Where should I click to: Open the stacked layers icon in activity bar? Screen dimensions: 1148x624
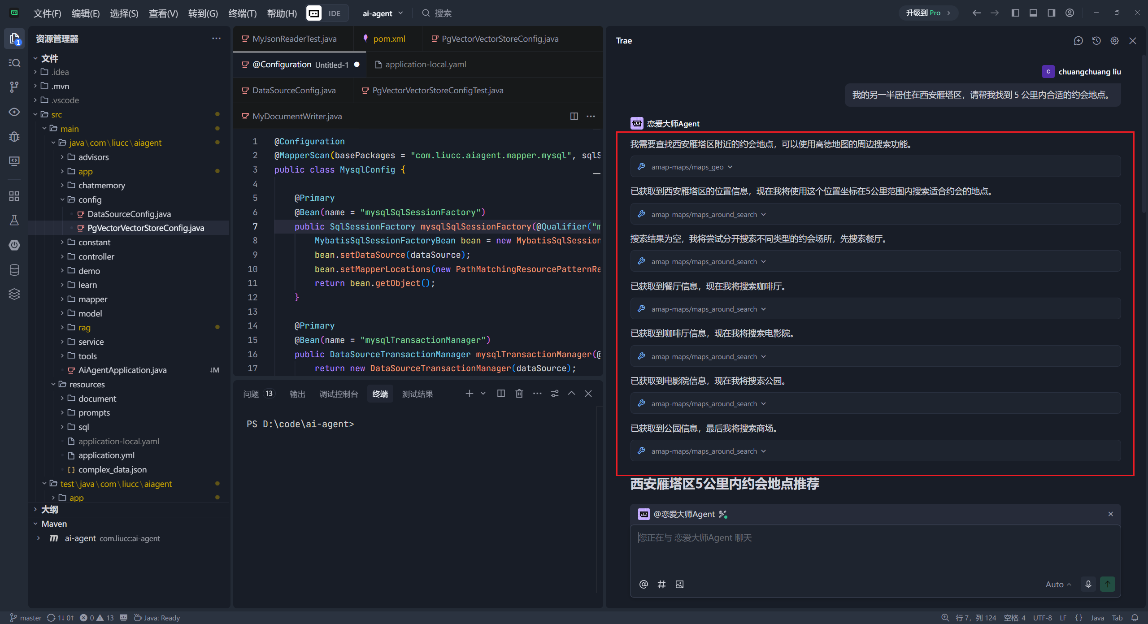coord(14,294)
